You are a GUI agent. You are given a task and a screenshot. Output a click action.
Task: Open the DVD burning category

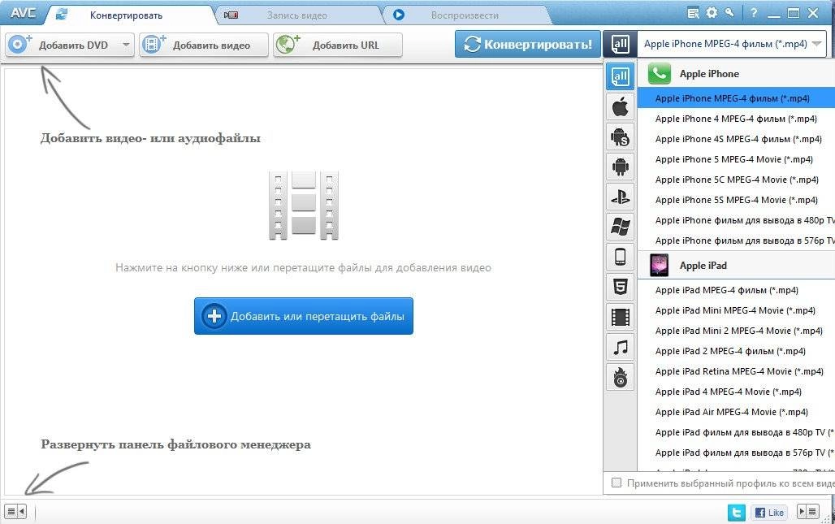tap(620, 378)
